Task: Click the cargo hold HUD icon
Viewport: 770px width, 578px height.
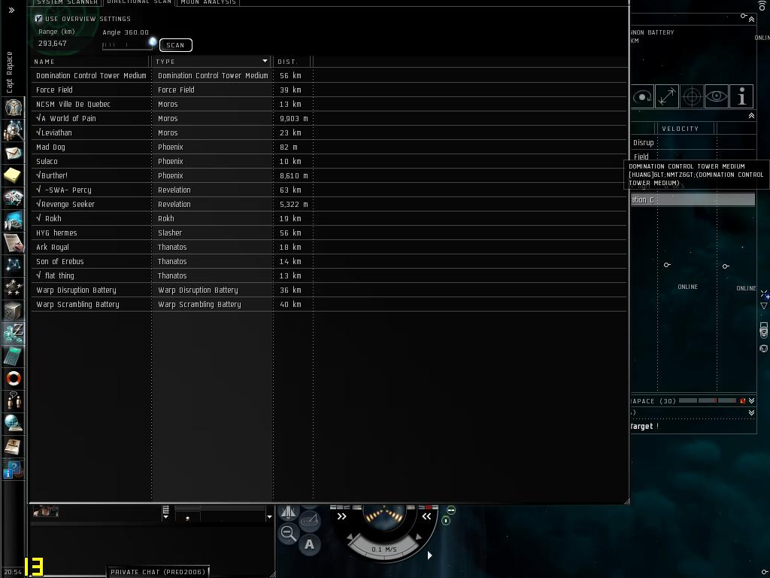Action: tap(288, 513)
